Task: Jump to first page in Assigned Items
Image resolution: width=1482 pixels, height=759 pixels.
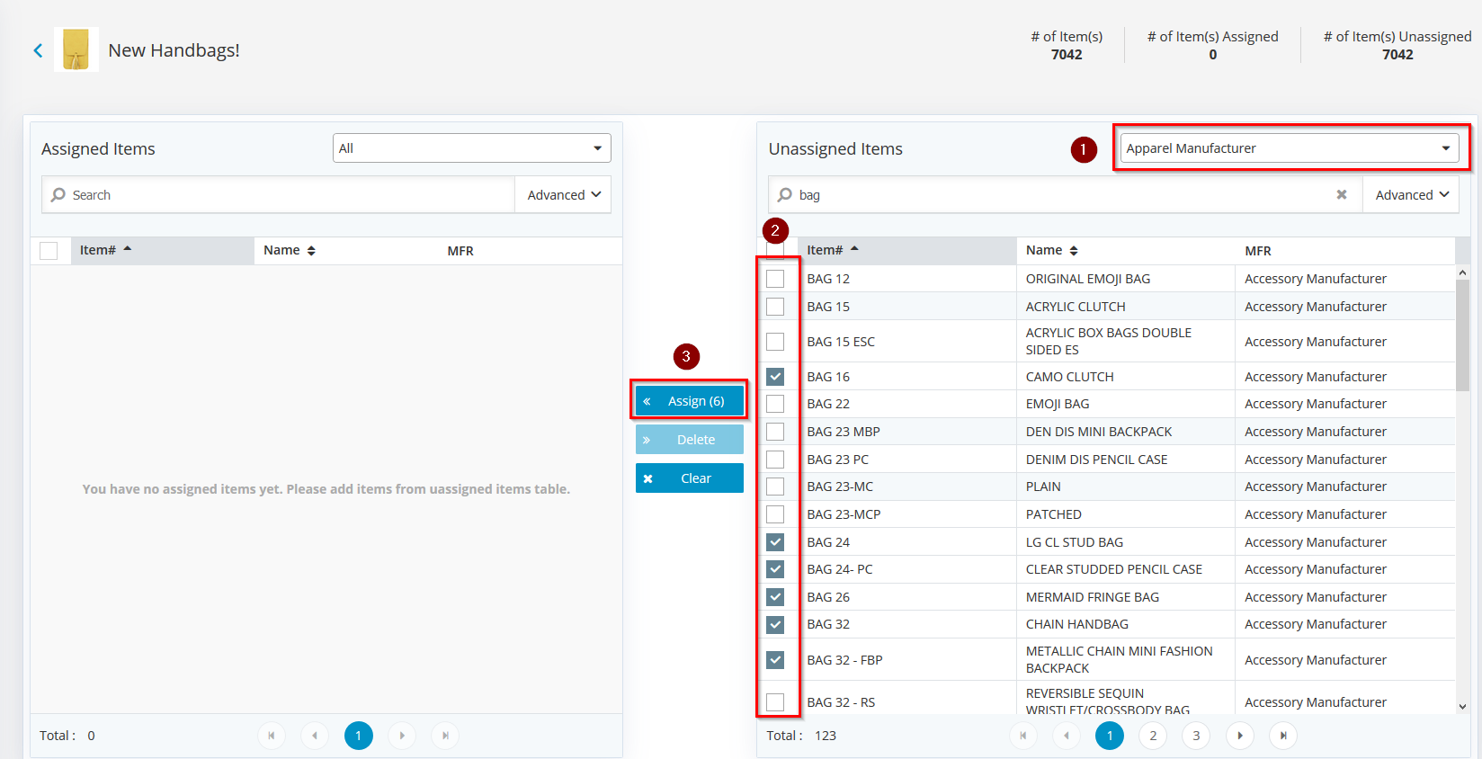Action: pos(272,736)
